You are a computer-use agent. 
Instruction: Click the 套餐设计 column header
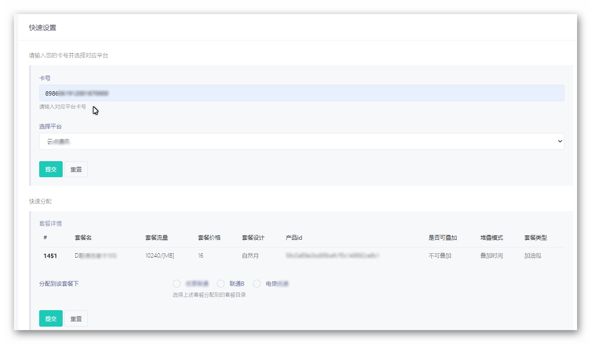pos(253,238)
